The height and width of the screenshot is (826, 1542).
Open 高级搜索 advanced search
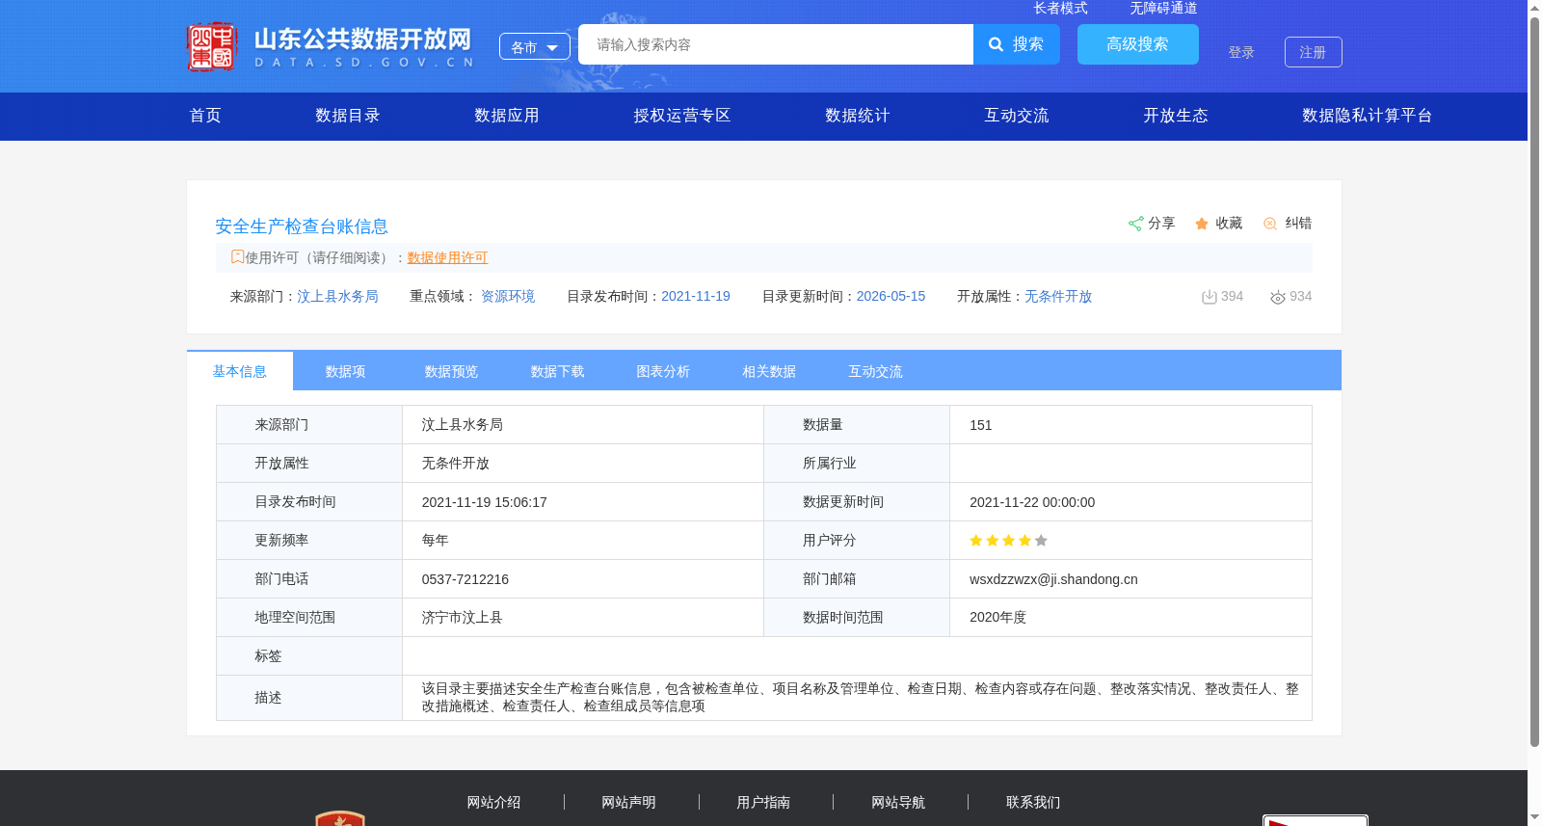tap(1138, 44)
